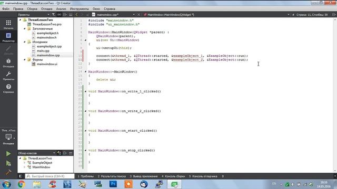The image size is (337, 189).
Task: Collapse the ThreadLessonTwo project node
Action: [x=20, y=20]
